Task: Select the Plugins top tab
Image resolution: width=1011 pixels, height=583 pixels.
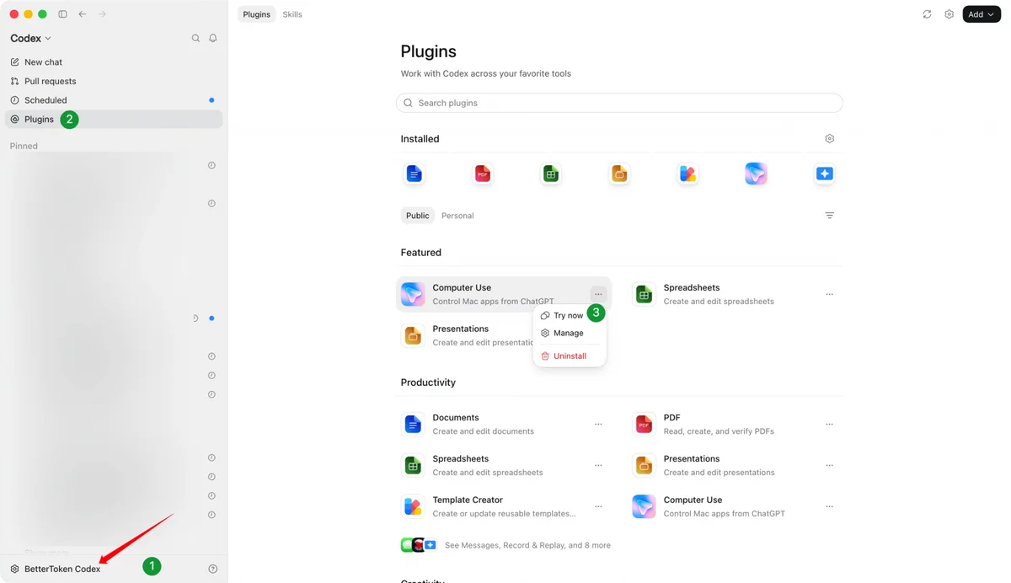Action: (256, 14)
